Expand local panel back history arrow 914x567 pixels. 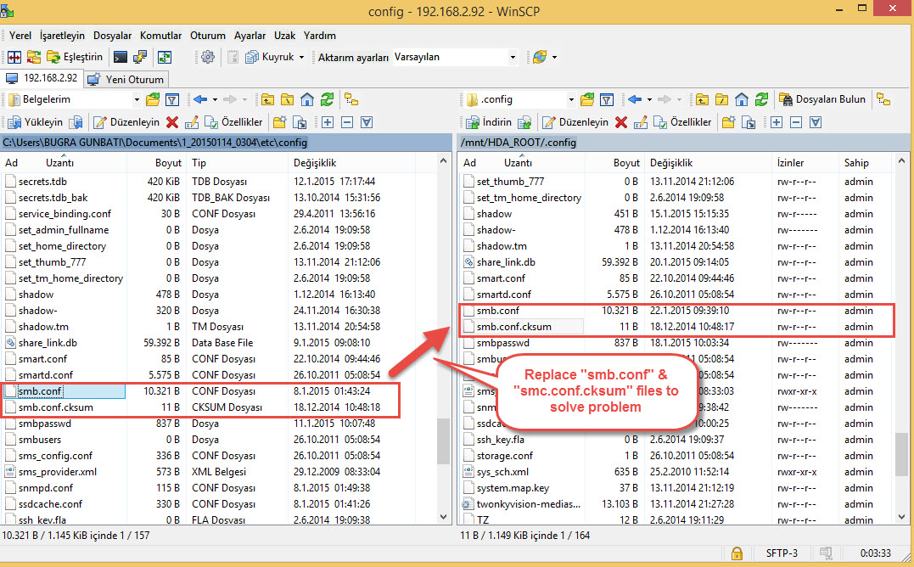pos(215,99)
